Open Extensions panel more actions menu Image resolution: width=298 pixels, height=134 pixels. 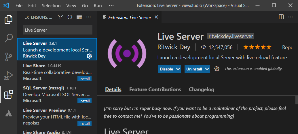pyautogui.click(x=89, y=17)
